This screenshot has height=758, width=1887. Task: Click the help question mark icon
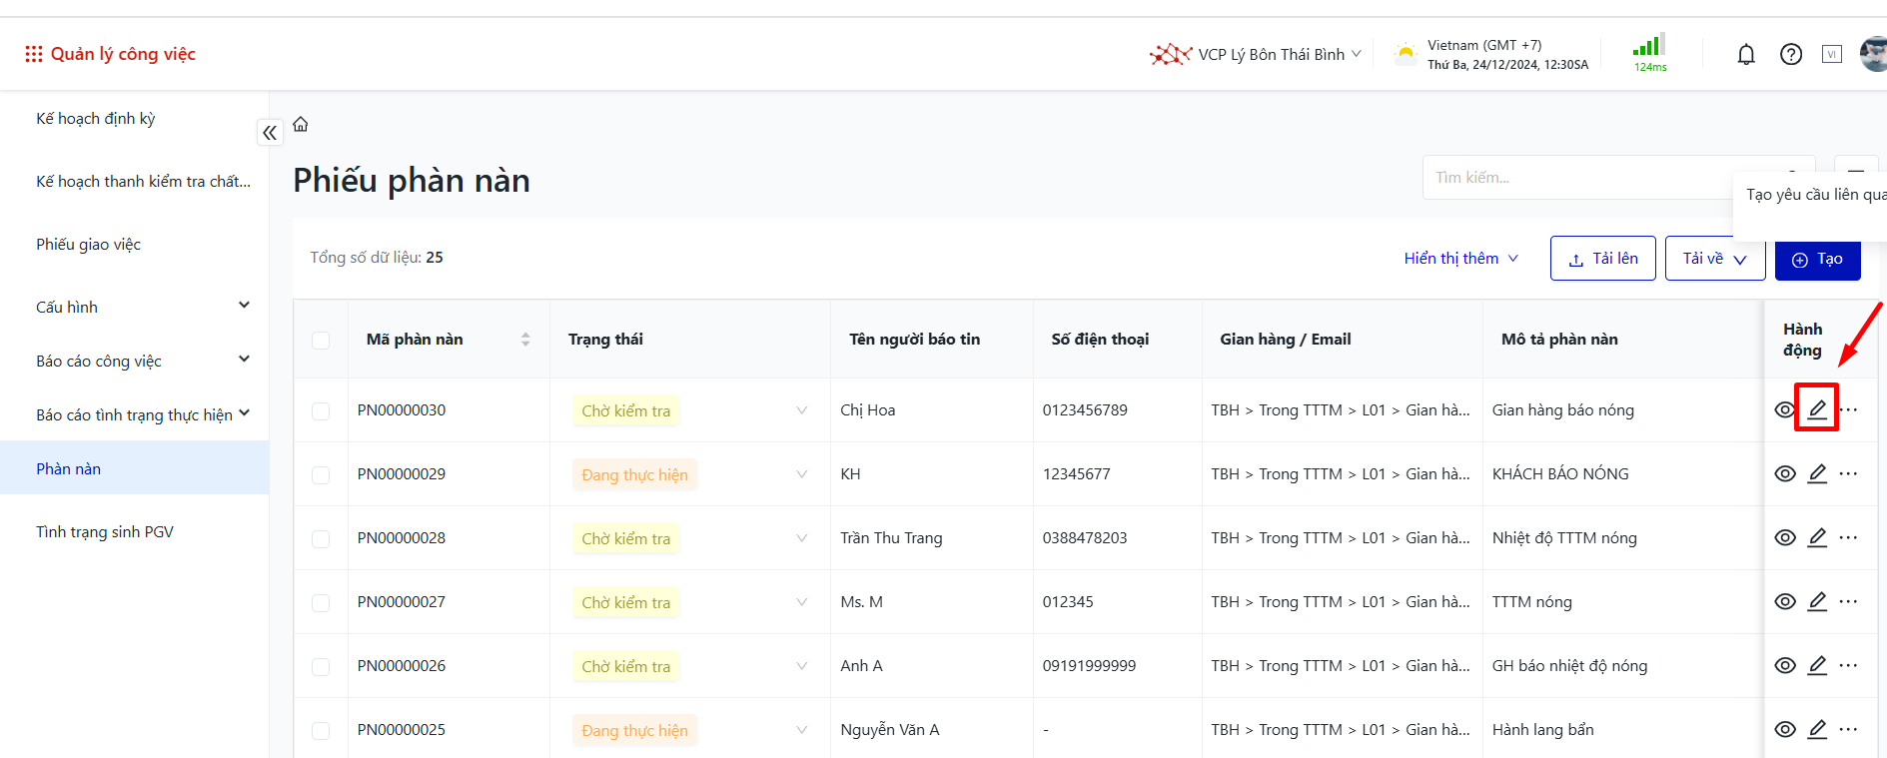(1790, 55)
